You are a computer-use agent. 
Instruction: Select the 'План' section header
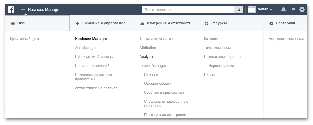(38, 23)
